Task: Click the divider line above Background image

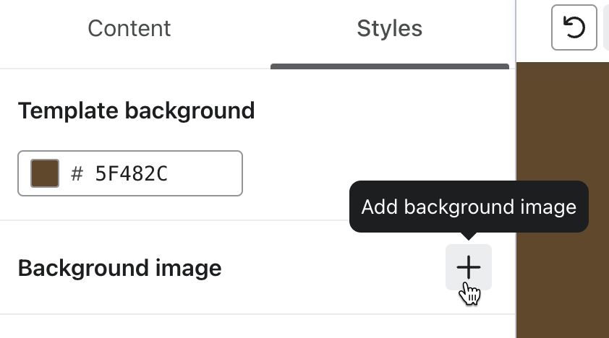Action: pos(217,220)
